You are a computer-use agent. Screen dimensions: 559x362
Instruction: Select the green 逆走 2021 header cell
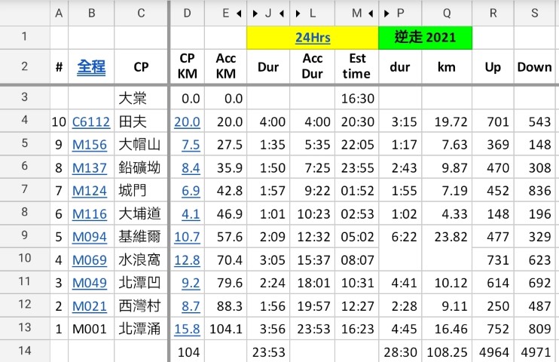425,38
